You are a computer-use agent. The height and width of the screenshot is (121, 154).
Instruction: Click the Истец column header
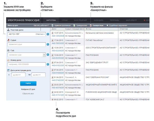click(88, 29)
